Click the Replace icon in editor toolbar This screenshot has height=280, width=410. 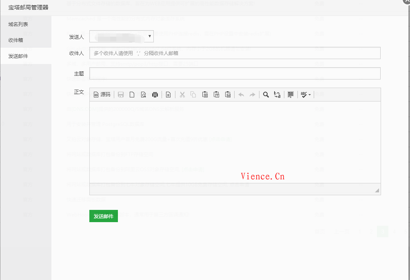(x=277, y=95)
